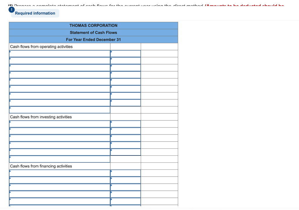Open third line-item dropdown under operating activities
The width and height of the screenshot is (299, 210).
coord(60,68)
